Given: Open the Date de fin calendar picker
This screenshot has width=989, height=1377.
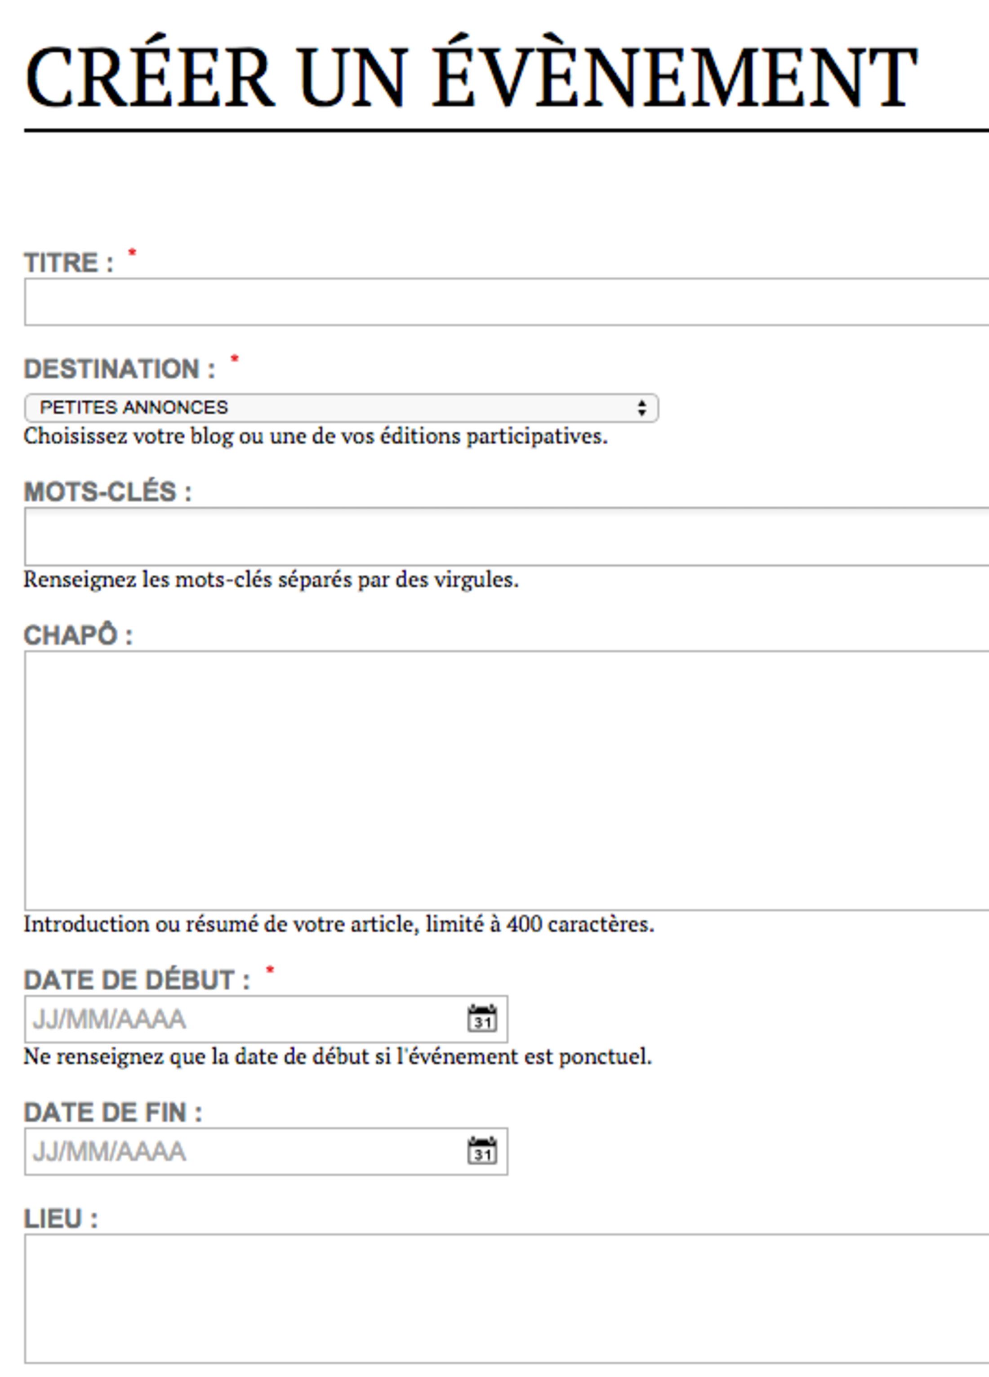Looking at the screenshot, I should coord(482,1150).
